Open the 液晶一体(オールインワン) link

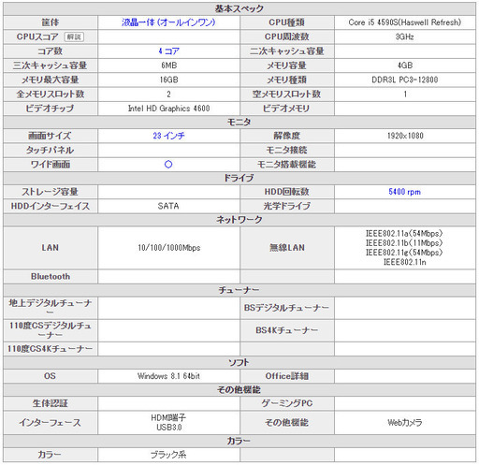(x=168, y=22)
